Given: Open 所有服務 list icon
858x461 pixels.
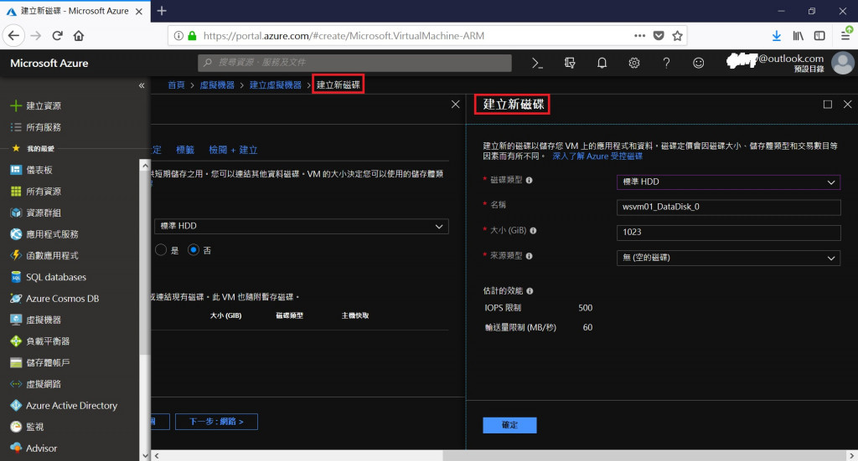Looking at the screenshot, I should [16, 127].
